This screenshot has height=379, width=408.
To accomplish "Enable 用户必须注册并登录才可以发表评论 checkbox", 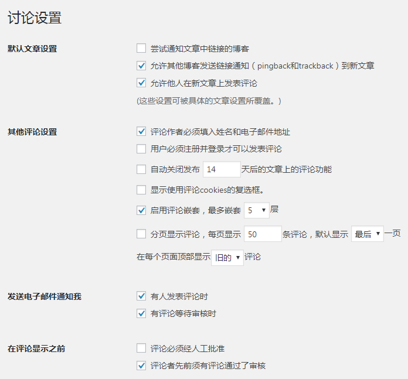I will tap(141, 149).
